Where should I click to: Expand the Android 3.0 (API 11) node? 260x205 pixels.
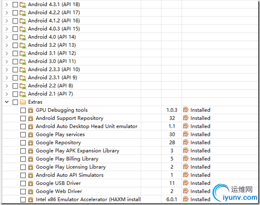[6, 61]
